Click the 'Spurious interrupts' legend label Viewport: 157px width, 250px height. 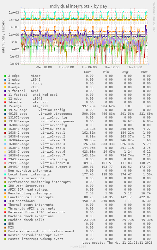click(x=26, y=178)
